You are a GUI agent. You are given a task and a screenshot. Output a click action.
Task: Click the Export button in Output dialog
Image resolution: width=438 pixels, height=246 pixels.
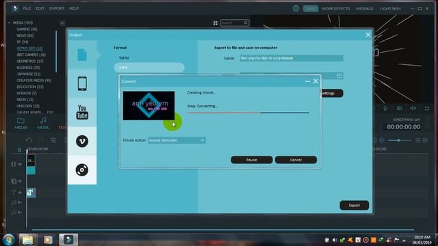(355, 205)
